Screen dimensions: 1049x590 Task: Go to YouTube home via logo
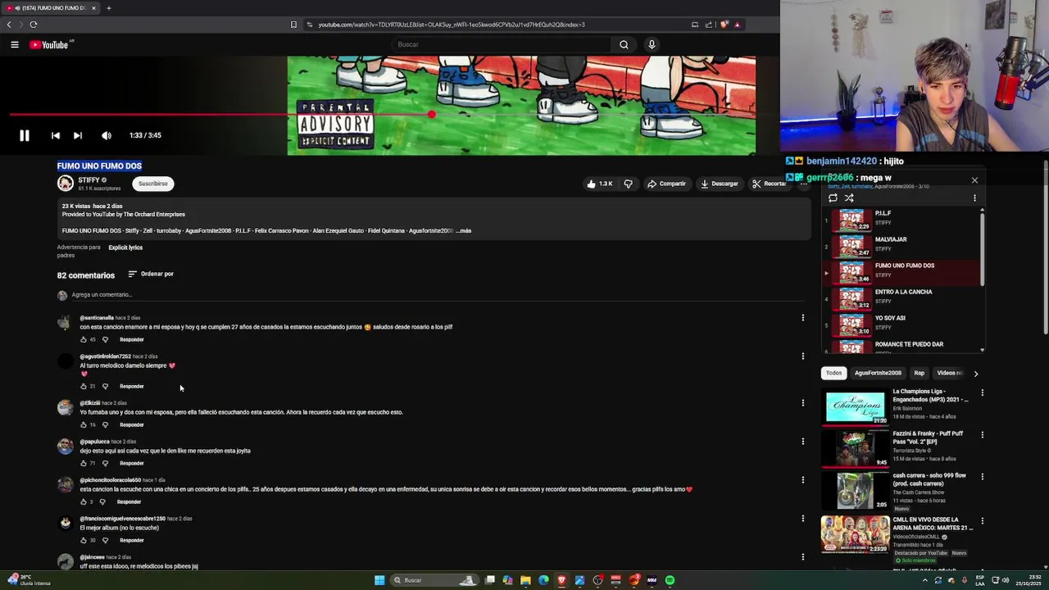point(49,44)
